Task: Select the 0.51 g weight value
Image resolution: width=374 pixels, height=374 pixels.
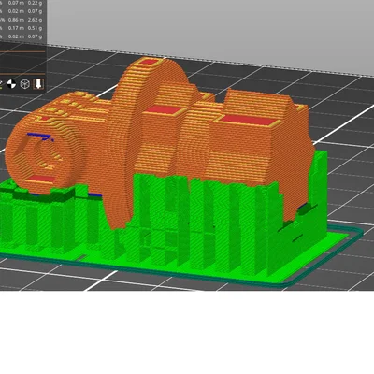Action: (35, 28)
